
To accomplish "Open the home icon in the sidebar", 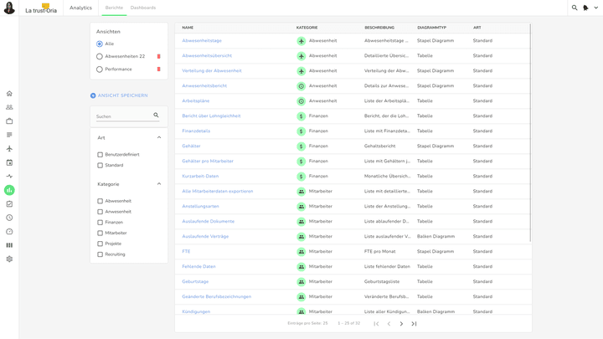I will (9, 94).
